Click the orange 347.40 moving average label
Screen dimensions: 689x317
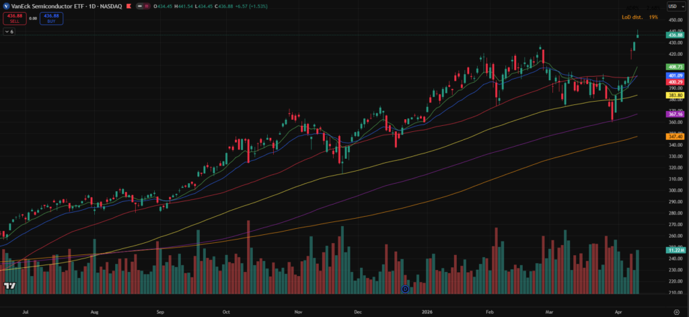(x=674, y=137)
